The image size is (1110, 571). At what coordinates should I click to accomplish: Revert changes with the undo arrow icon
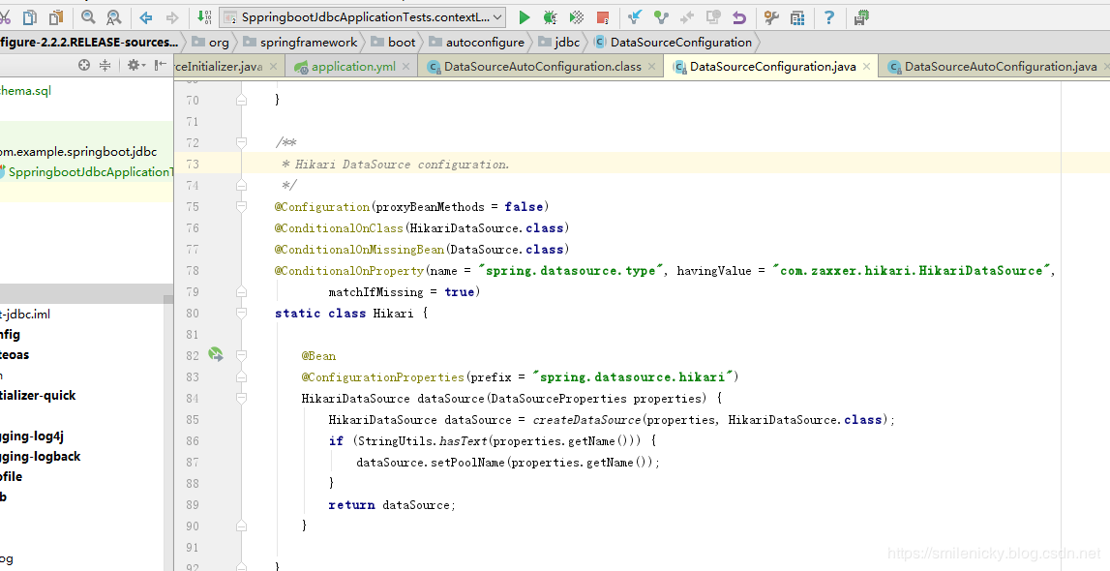pyautogui.click(x=739, y=17)
